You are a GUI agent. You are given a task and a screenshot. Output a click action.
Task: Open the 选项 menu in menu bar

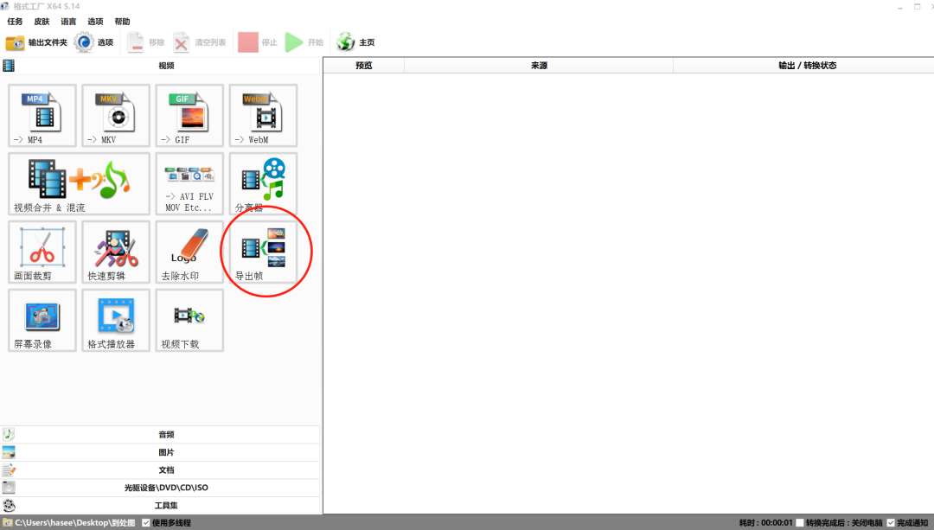(x=95, y=22)
